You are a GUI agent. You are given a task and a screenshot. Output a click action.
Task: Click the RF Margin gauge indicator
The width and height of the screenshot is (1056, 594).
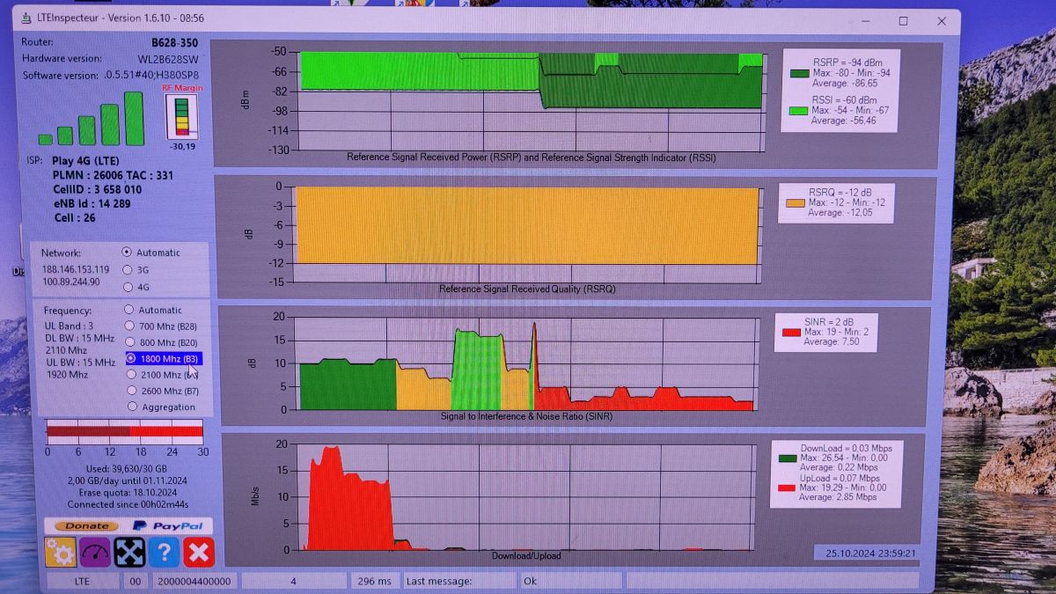(x=181, y=116)
